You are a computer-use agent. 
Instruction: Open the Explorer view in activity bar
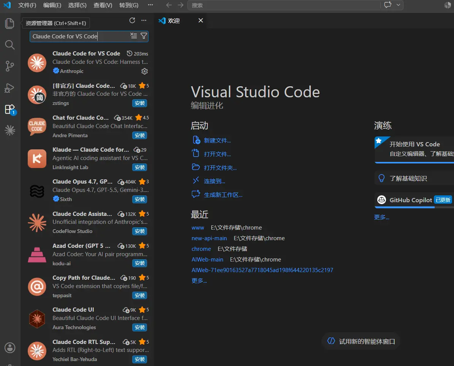tap(10, 24)
